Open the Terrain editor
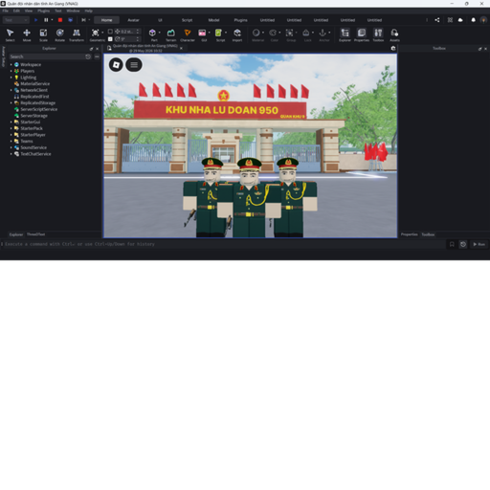490x490 pixels. click(x=171, y=34)
